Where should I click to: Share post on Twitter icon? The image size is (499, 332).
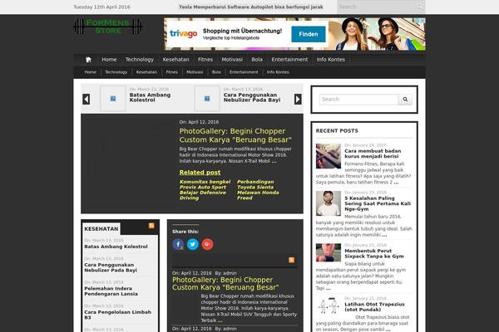point(193,244)
